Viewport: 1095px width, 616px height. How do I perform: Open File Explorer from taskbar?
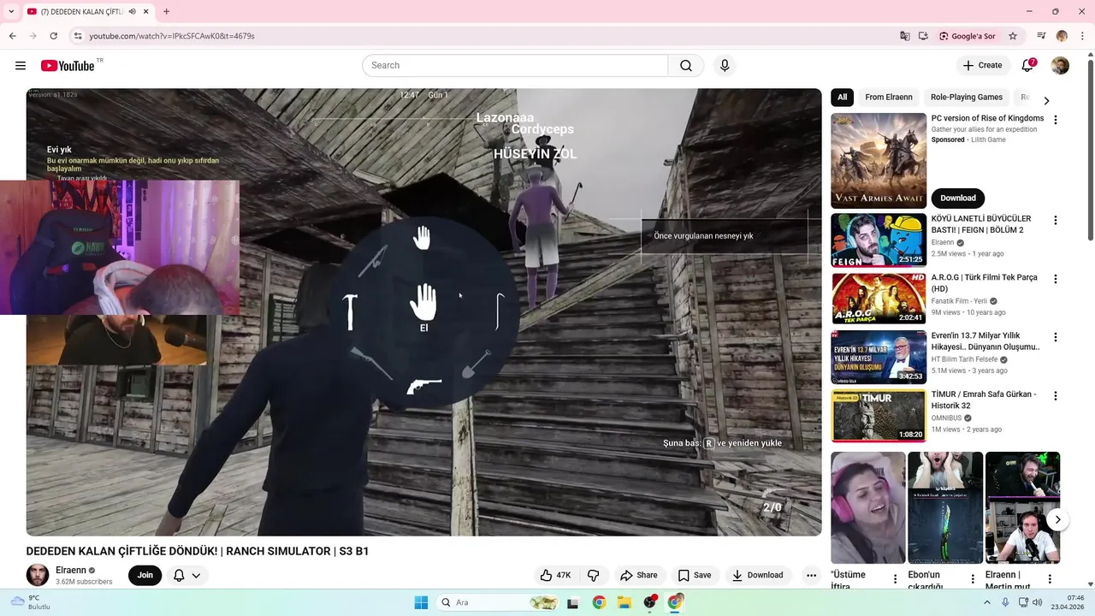tap(624, 602)
